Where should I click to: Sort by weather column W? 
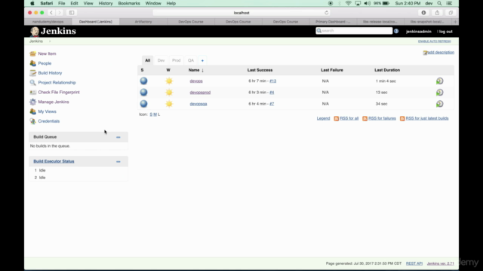click(x=168, y=70)
